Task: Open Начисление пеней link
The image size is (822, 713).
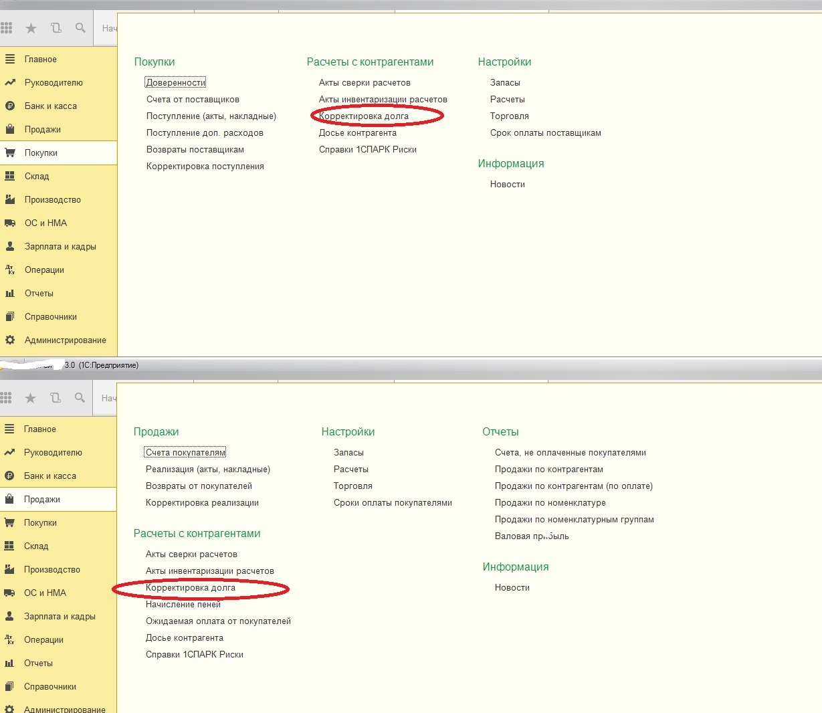Action: (x=183, y=604)
